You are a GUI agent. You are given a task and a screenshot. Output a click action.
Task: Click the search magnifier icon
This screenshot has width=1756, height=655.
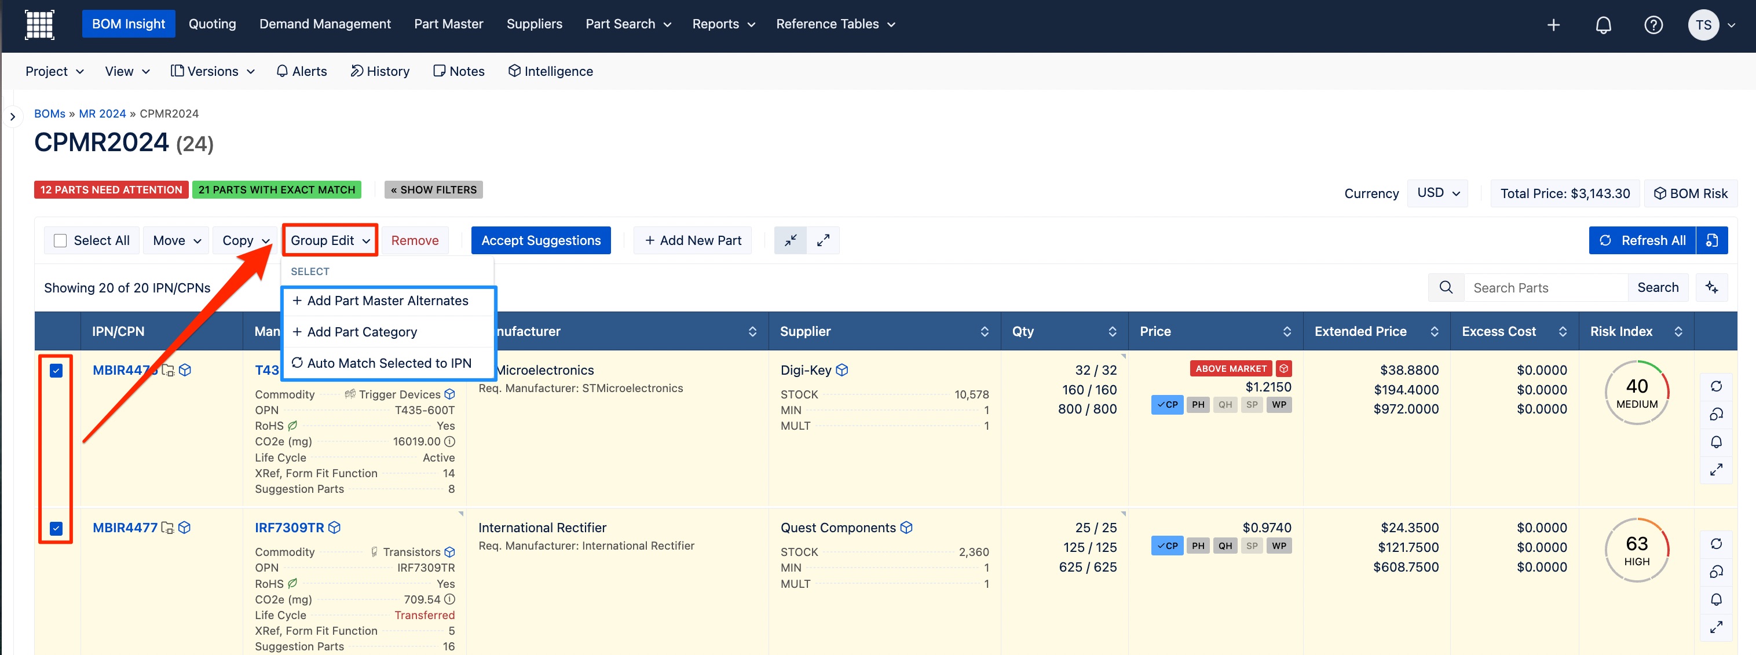[x=1446, y=288]
